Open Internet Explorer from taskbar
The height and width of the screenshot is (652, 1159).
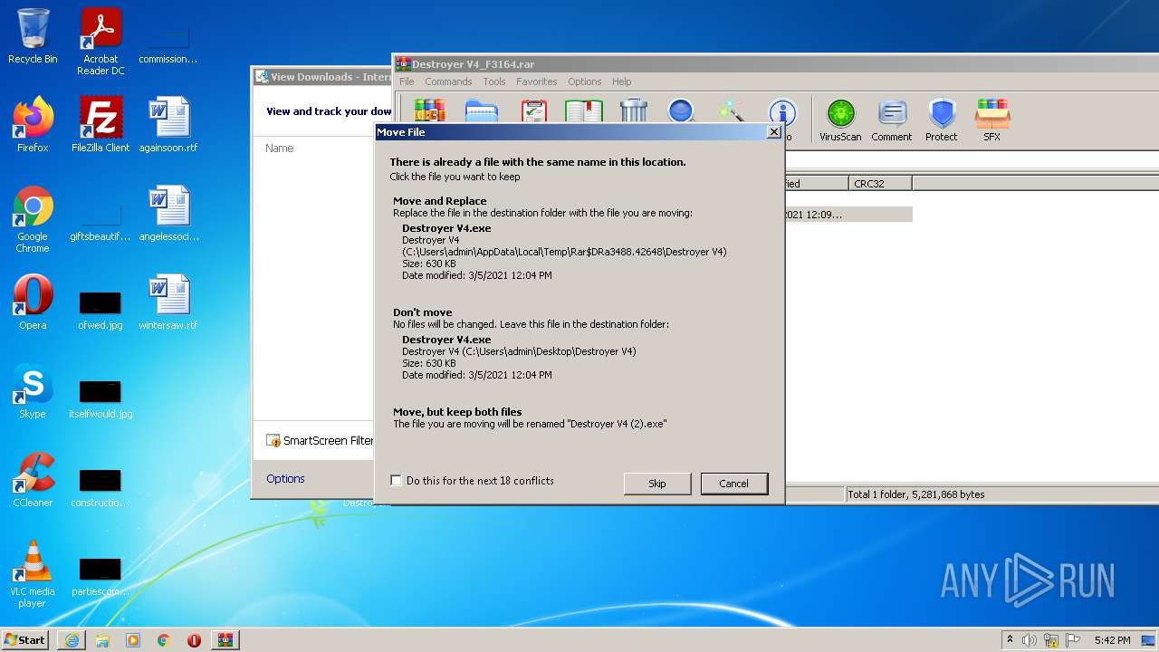(x=72, y=640)
